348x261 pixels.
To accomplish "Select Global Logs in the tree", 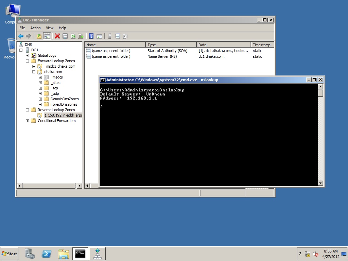I will point(47,55).
